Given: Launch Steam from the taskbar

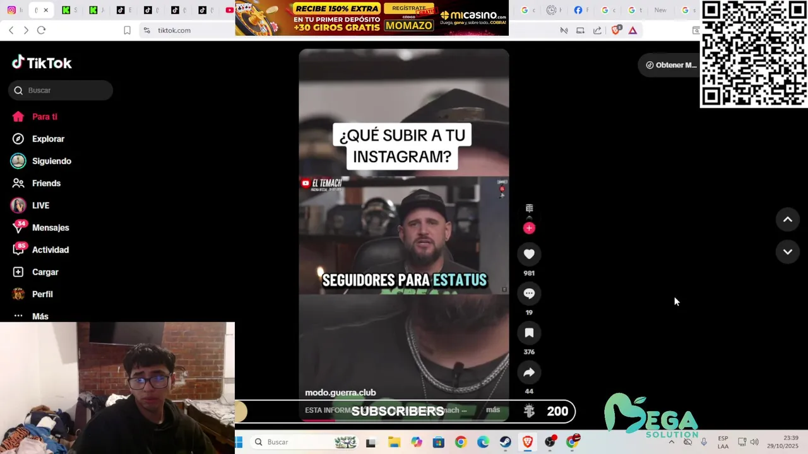Looking at the screenshot, I should tap(505, 442).
